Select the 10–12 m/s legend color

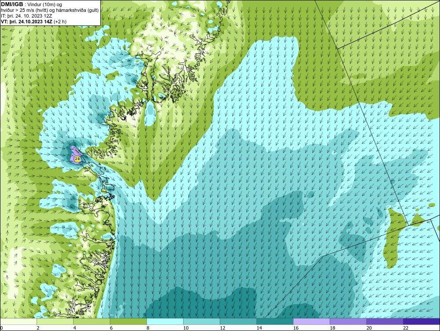pyautogui.click(x=202, y=321)
